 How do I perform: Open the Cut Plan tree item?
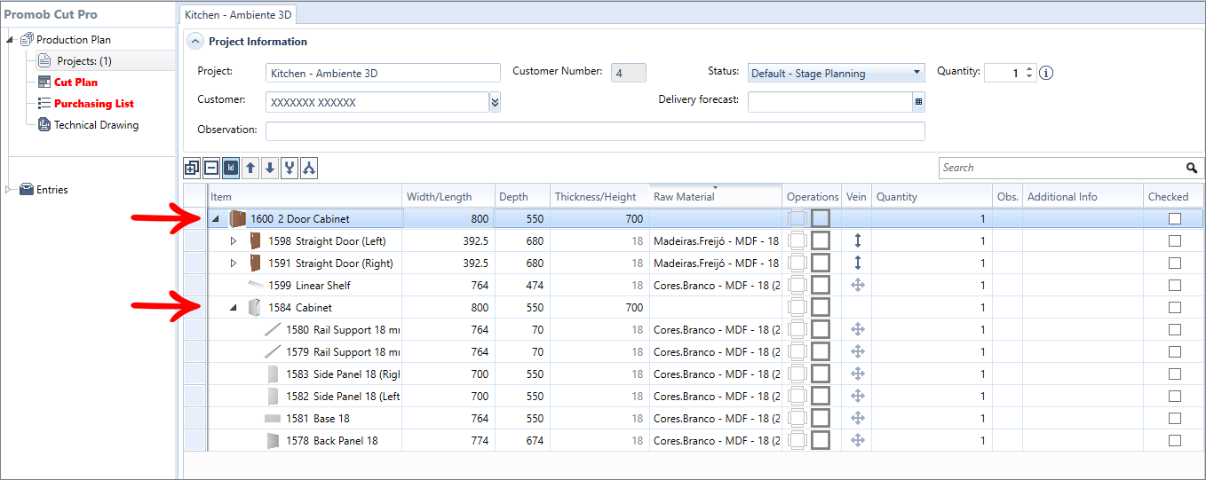coord(76,82)
